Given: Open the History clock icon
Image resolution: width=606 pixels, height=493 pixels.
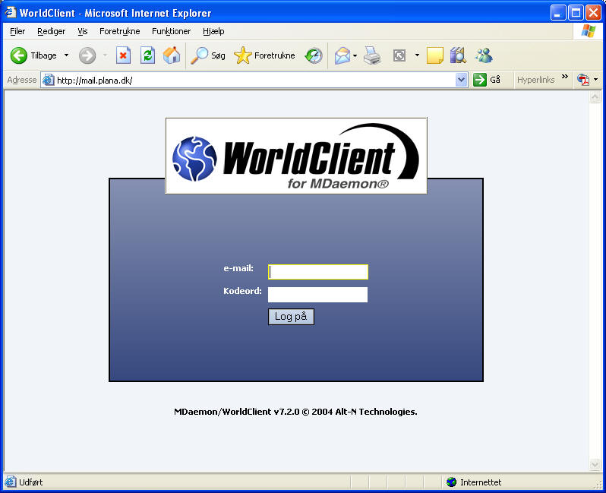Looking at the screenshot, I should [x=314, y=55].
